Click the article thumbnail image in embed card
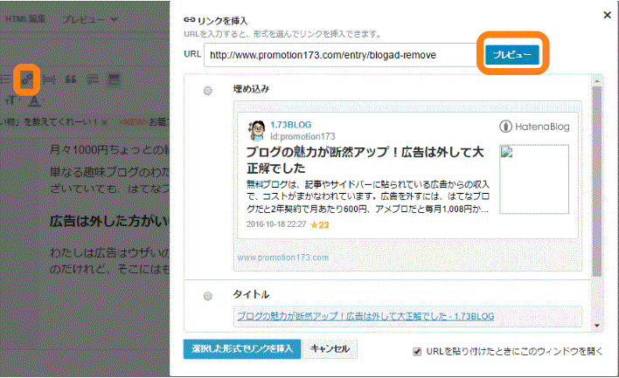The height and width of the screenshot is (378, 619). 534,179
